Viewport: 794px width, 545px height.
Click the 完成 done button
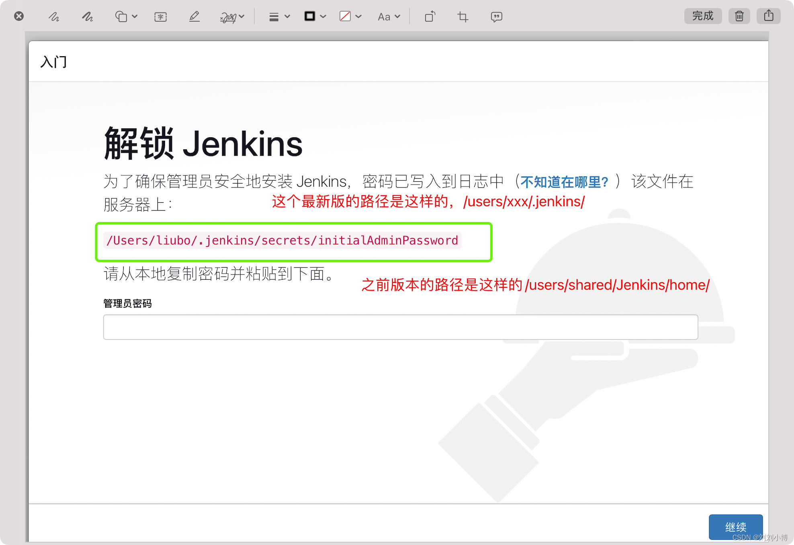[703, 16]
